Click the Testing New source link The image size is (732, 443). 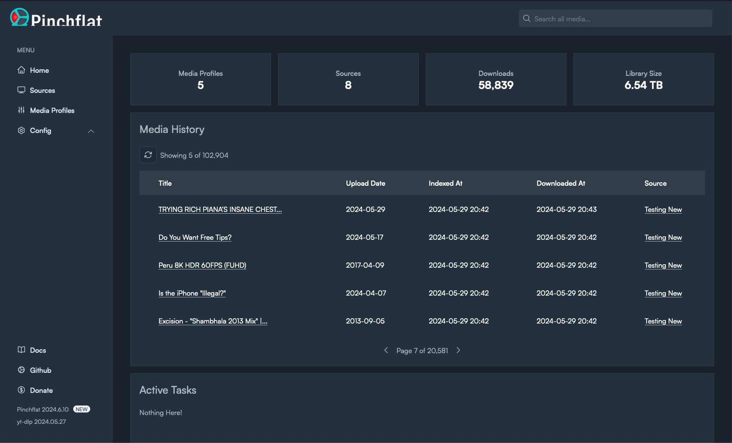point(663,209)
